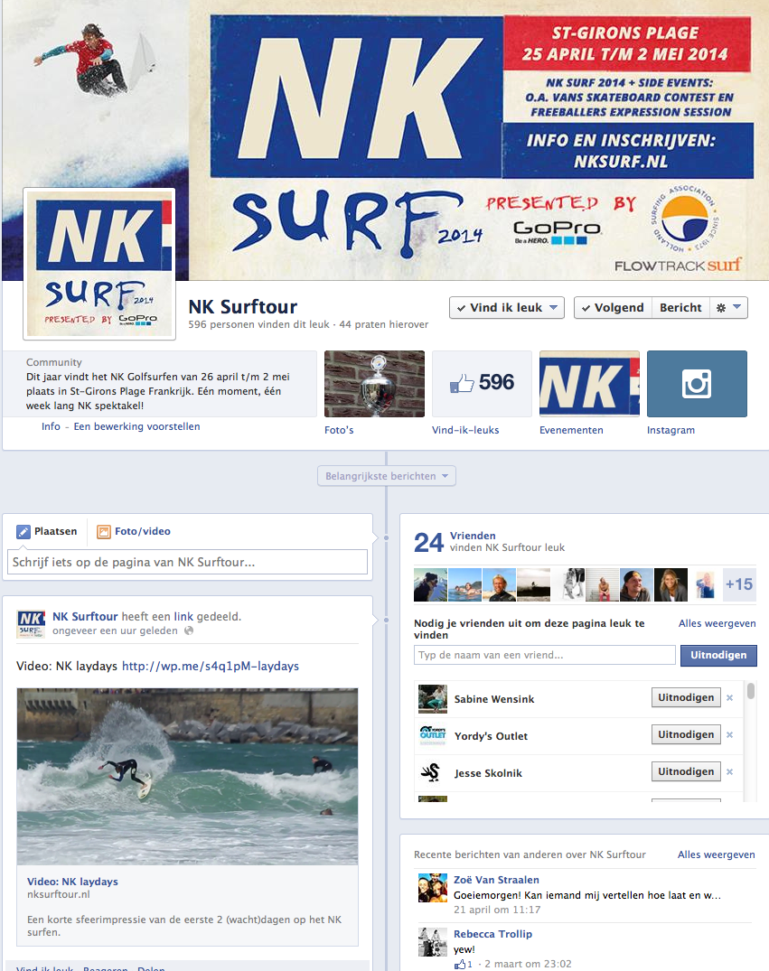Click the thumbs-up 596 likes tile
Image resolution: width=769 pixels, height=971 pixels.
click(x=482, y=383)
